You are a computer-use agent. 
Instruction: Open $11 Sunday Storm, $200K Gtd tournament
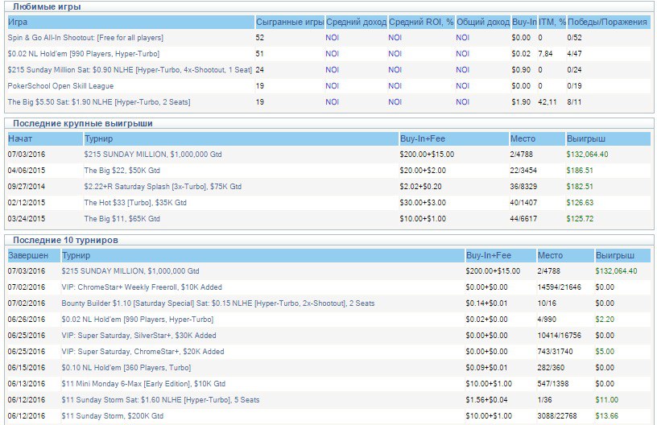[112, 416]
